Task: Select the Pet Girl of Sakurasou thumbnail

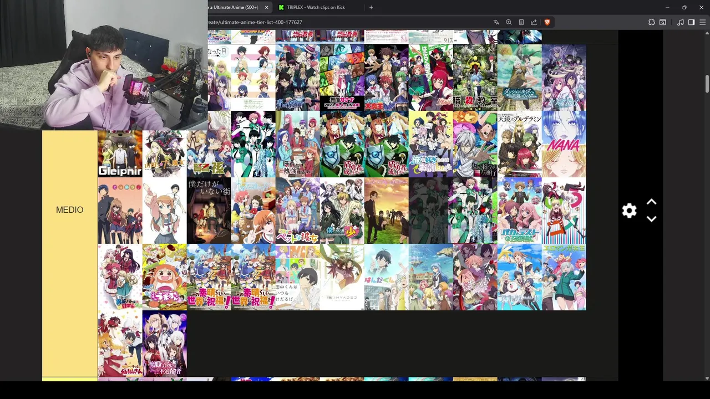Action: click(297, 211)
